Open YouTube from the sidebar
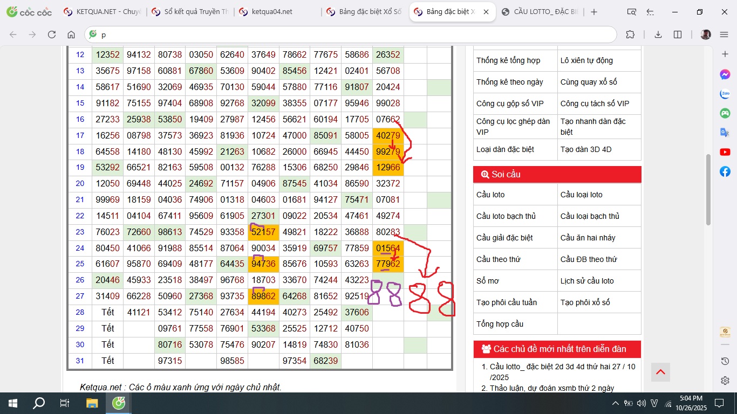This screenshot has width=737, height=414. pos(725,153)
